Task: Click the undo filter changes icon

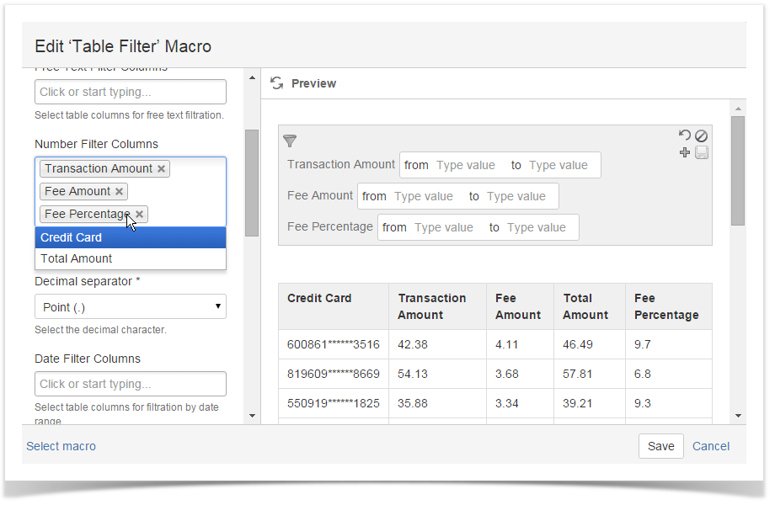Action: pos(685,136)
